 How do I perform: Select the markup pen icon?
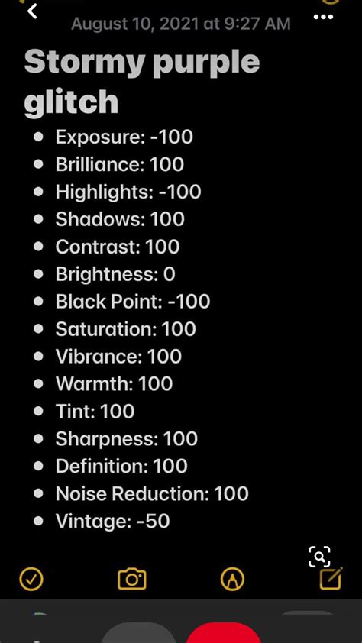click(x=232, y=579)
